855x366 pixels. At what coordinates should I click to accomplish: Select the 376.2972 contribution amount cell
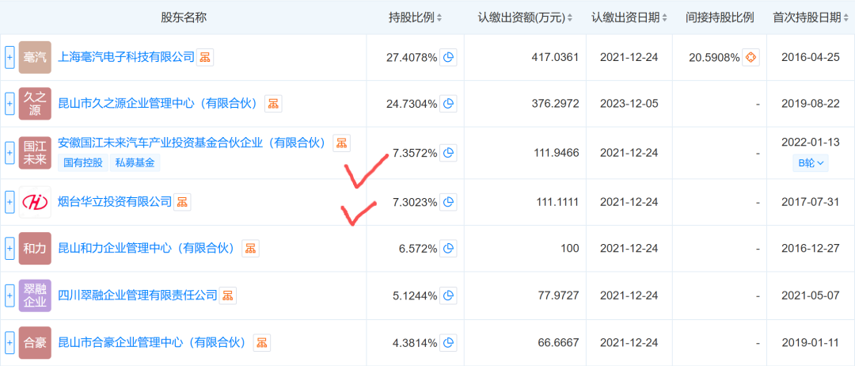[x=553, y=104]
